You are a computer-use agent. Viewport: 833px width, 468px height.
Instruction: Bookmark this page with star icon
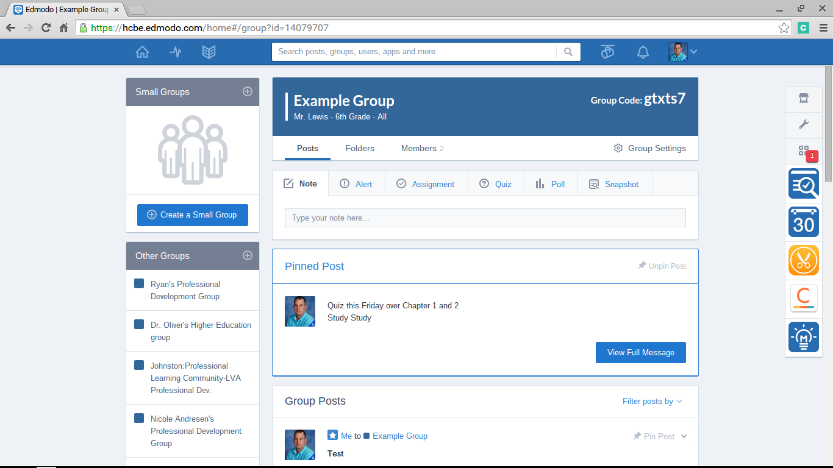coord(784,28)
